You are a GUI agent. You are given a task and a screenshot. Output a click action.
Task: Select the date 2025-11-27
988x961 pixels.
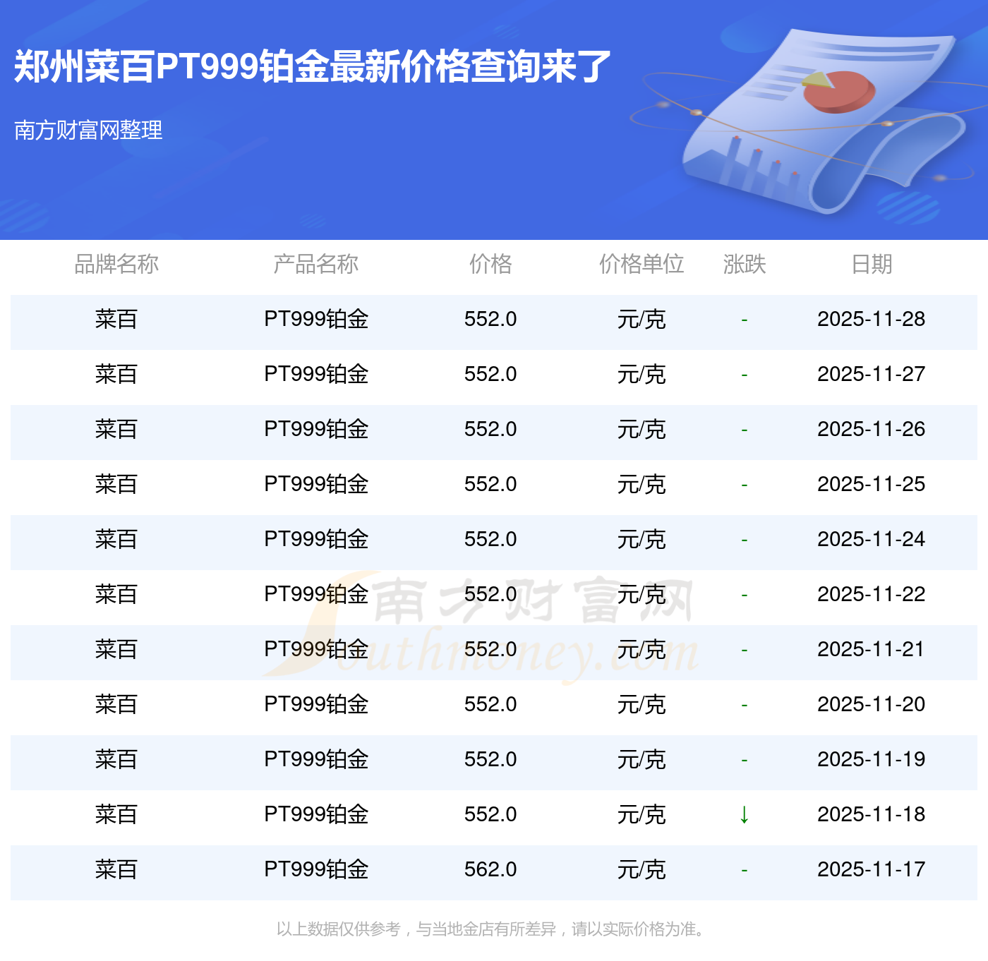click(x=872, y=374)
